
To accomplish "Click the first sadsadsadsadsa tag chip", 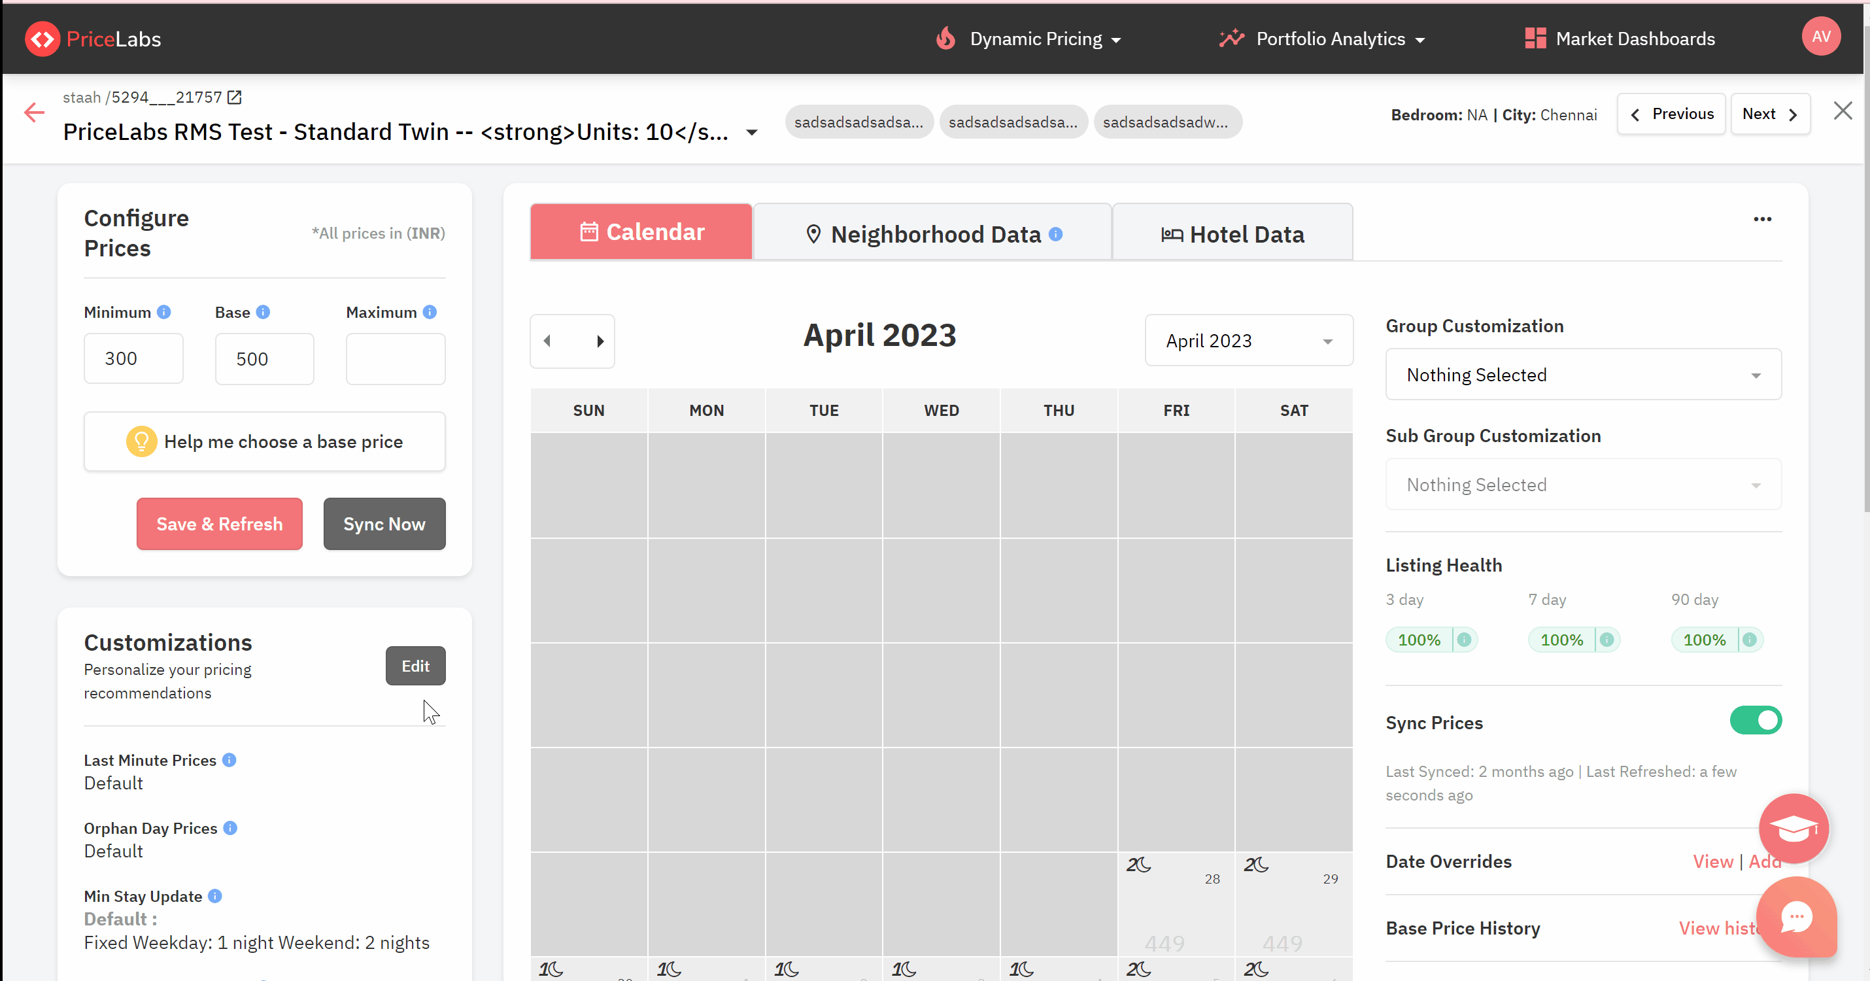I will click(x=858, y=122).
